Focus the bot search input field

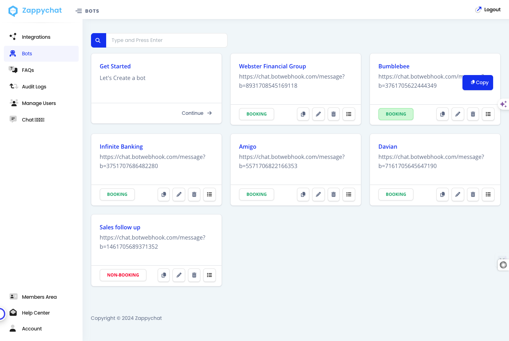[x=166, y=41]
